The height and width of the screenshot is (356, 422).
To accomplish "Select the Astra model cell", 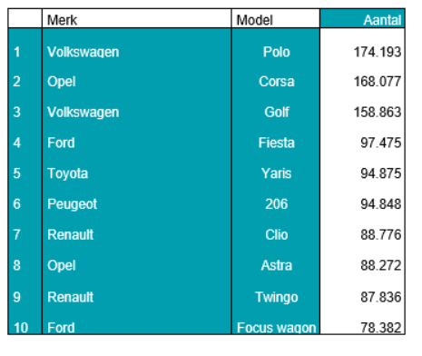I will tap(276, 265).
